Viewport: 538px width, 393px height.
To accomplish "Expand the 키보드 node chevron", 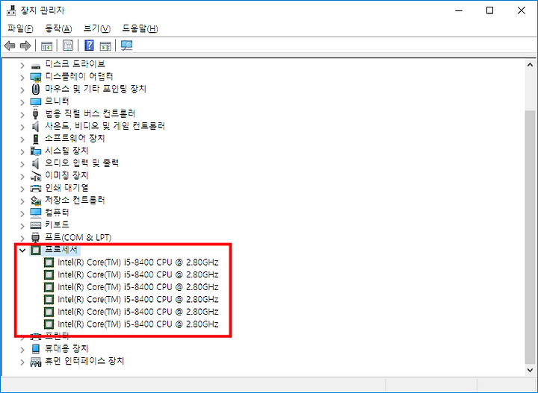I will (x=22, y=226).
